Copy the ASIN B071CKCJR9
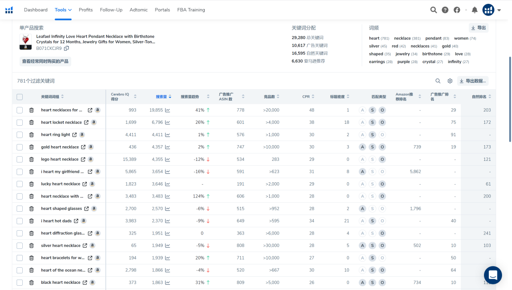 (66, 48)
